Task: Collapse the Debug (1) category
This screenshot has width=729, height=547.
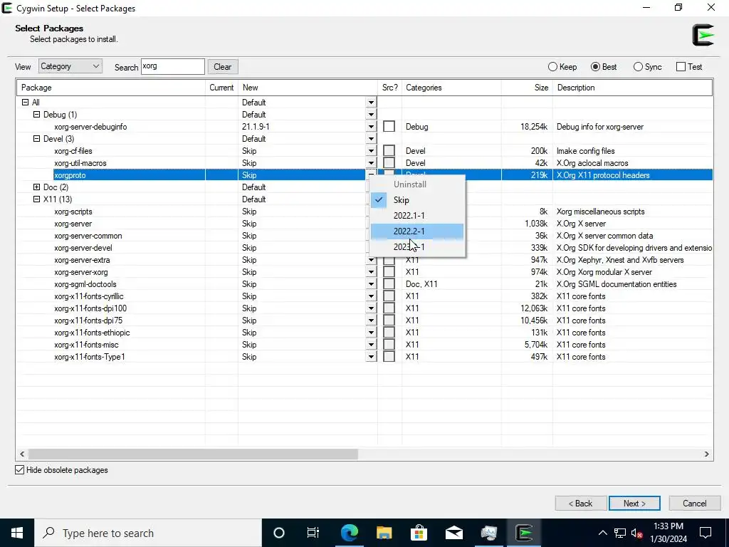Action: pyautogui.click(x=37, y=115)
